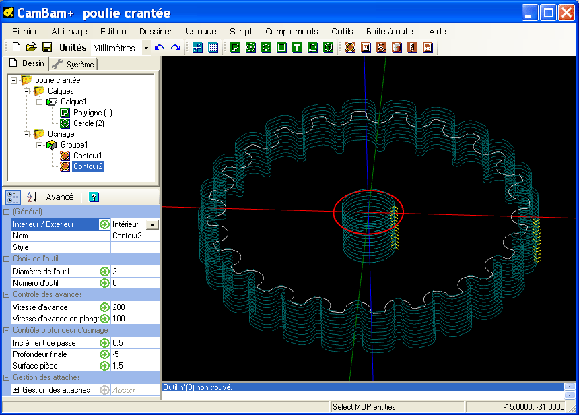Switch property grid to categorized view
Image resolution: width=579 pixels, height=415 pixels.
click(13, 197)
